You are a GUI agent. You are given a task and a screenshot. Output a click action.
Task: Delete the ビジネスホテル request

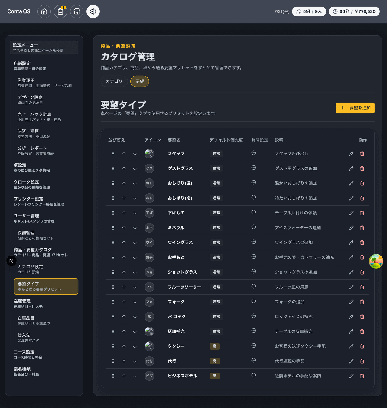point(362,376)
